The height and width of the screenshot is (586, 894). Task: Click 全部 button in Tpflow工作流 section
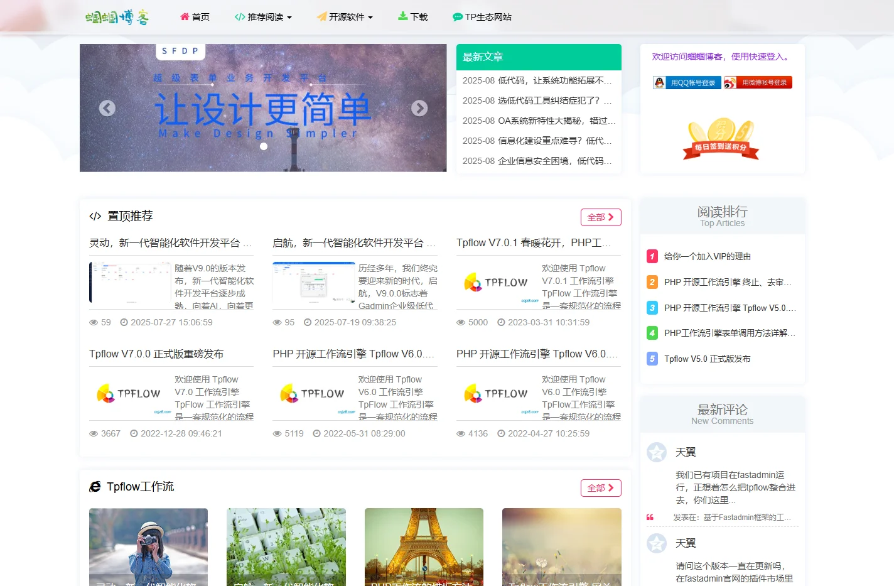(x=601, y=488)
